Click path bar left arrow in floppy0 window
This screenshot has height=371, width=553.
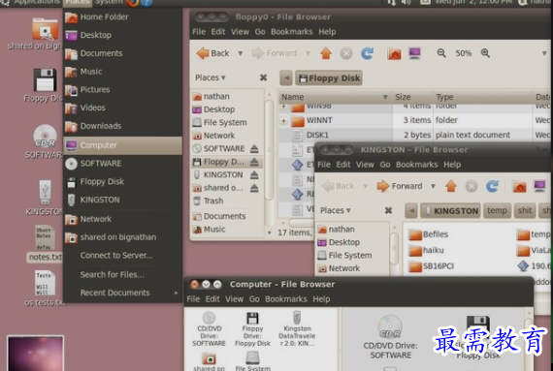pyautogui.click(x=286, y=78)
